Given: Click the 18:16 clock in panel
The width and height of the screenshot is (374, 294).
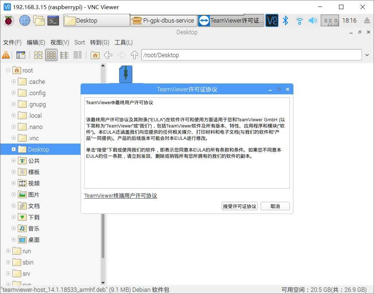Looking at the screenshot, I should (x=349, y=20).
